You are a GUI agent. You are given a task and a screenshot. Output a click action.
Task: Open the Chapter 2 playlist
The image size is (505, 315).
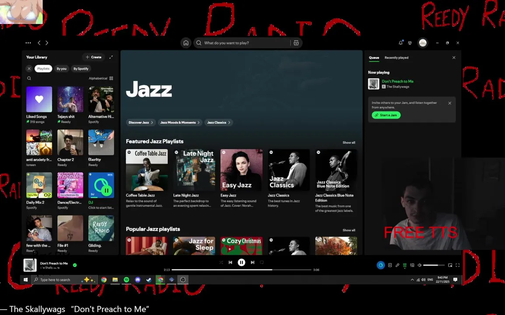70,148
